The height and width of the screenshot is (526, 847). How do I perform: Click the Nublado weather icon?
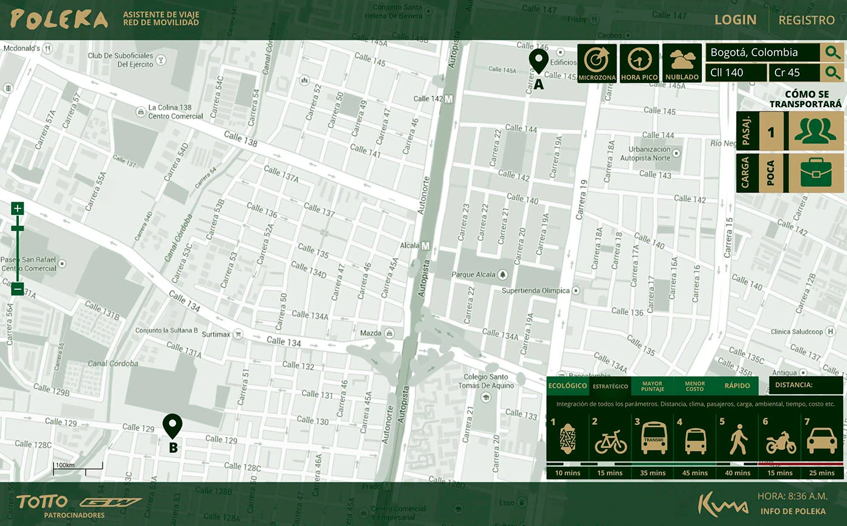682,63
